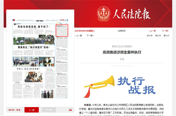The image size is (176, 116).
Task: Go to previous issue 上一期
Action: click(152, 31)
